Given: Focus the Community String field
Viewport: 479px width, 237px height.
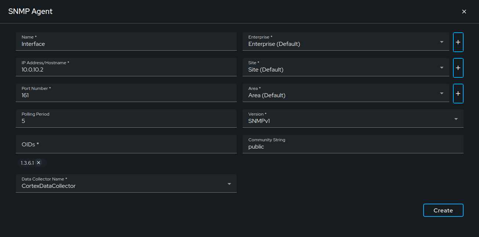Looking at the screenshot, I should tap(353, 144).
